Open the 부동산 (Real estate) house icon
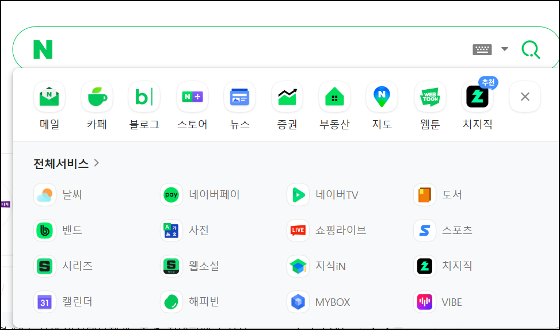Viewport: 560px width, 330px height. tap(334, 97)
